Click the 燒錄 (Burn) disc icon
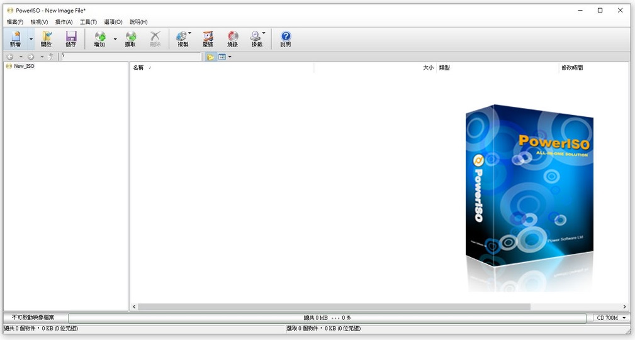635x340 pixels. point(233,39)
